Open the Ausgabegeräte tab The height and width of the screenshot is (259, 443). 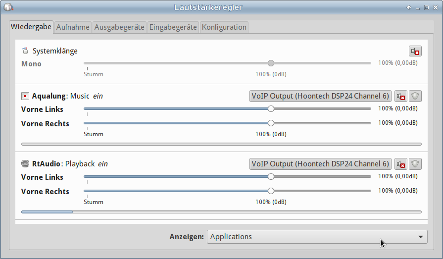pos(119,27)
